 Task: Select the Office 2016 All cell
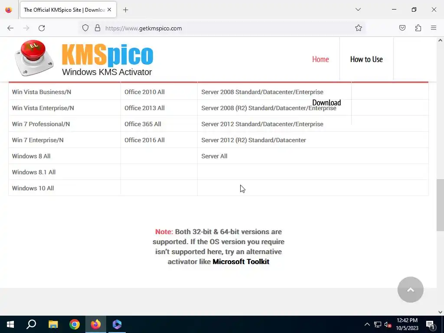(x=159, y=140)
